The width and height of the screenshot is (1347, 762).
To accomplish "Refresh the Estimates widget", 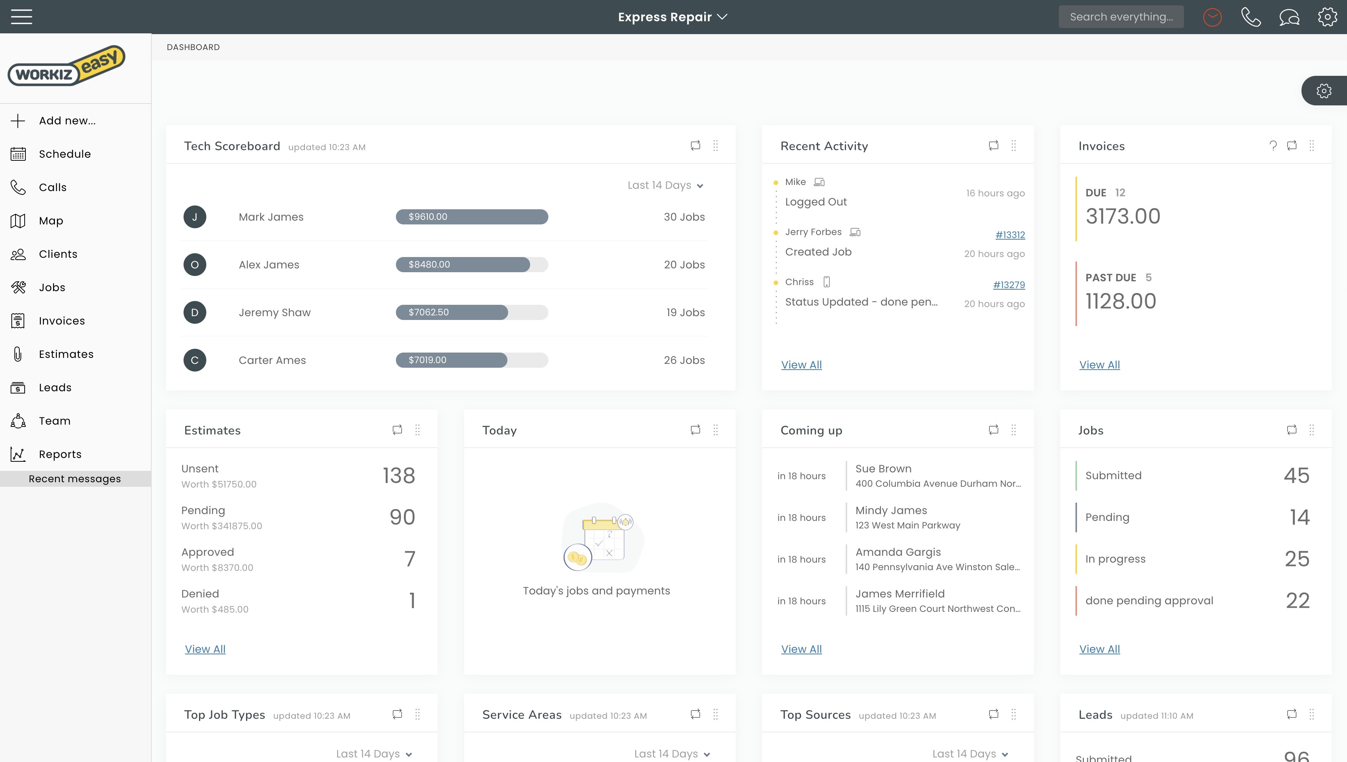I will (x=397, y=430).
